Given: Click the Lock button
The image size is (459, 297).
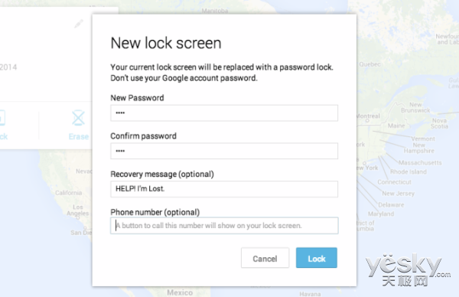Looking at the screenshot, I should point(317,258).
